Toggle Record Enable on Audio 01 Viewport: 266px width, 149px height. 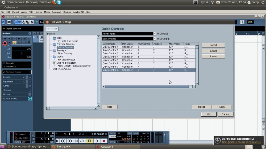click(x=5, y=43)
